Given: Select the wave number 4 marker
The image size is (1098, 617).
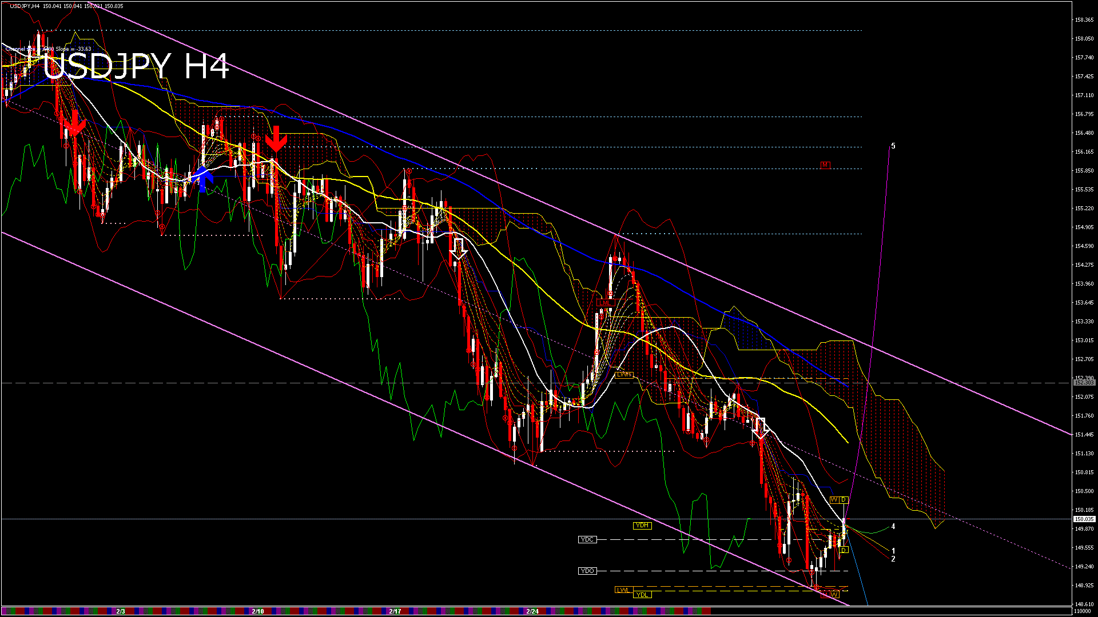Looking at the screenshot, I should point(893,527).
